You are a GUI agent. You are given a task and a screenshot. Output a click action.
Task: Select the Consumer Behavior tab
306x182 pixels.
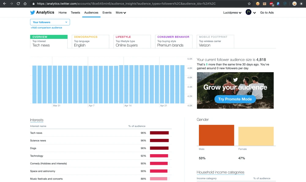(x=174, y=41)
